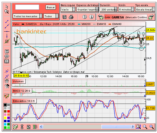Image resolution: width=157 pixels, height=133 pixels.
Task: Select the text label T tool
Action: tap(7, 52)
